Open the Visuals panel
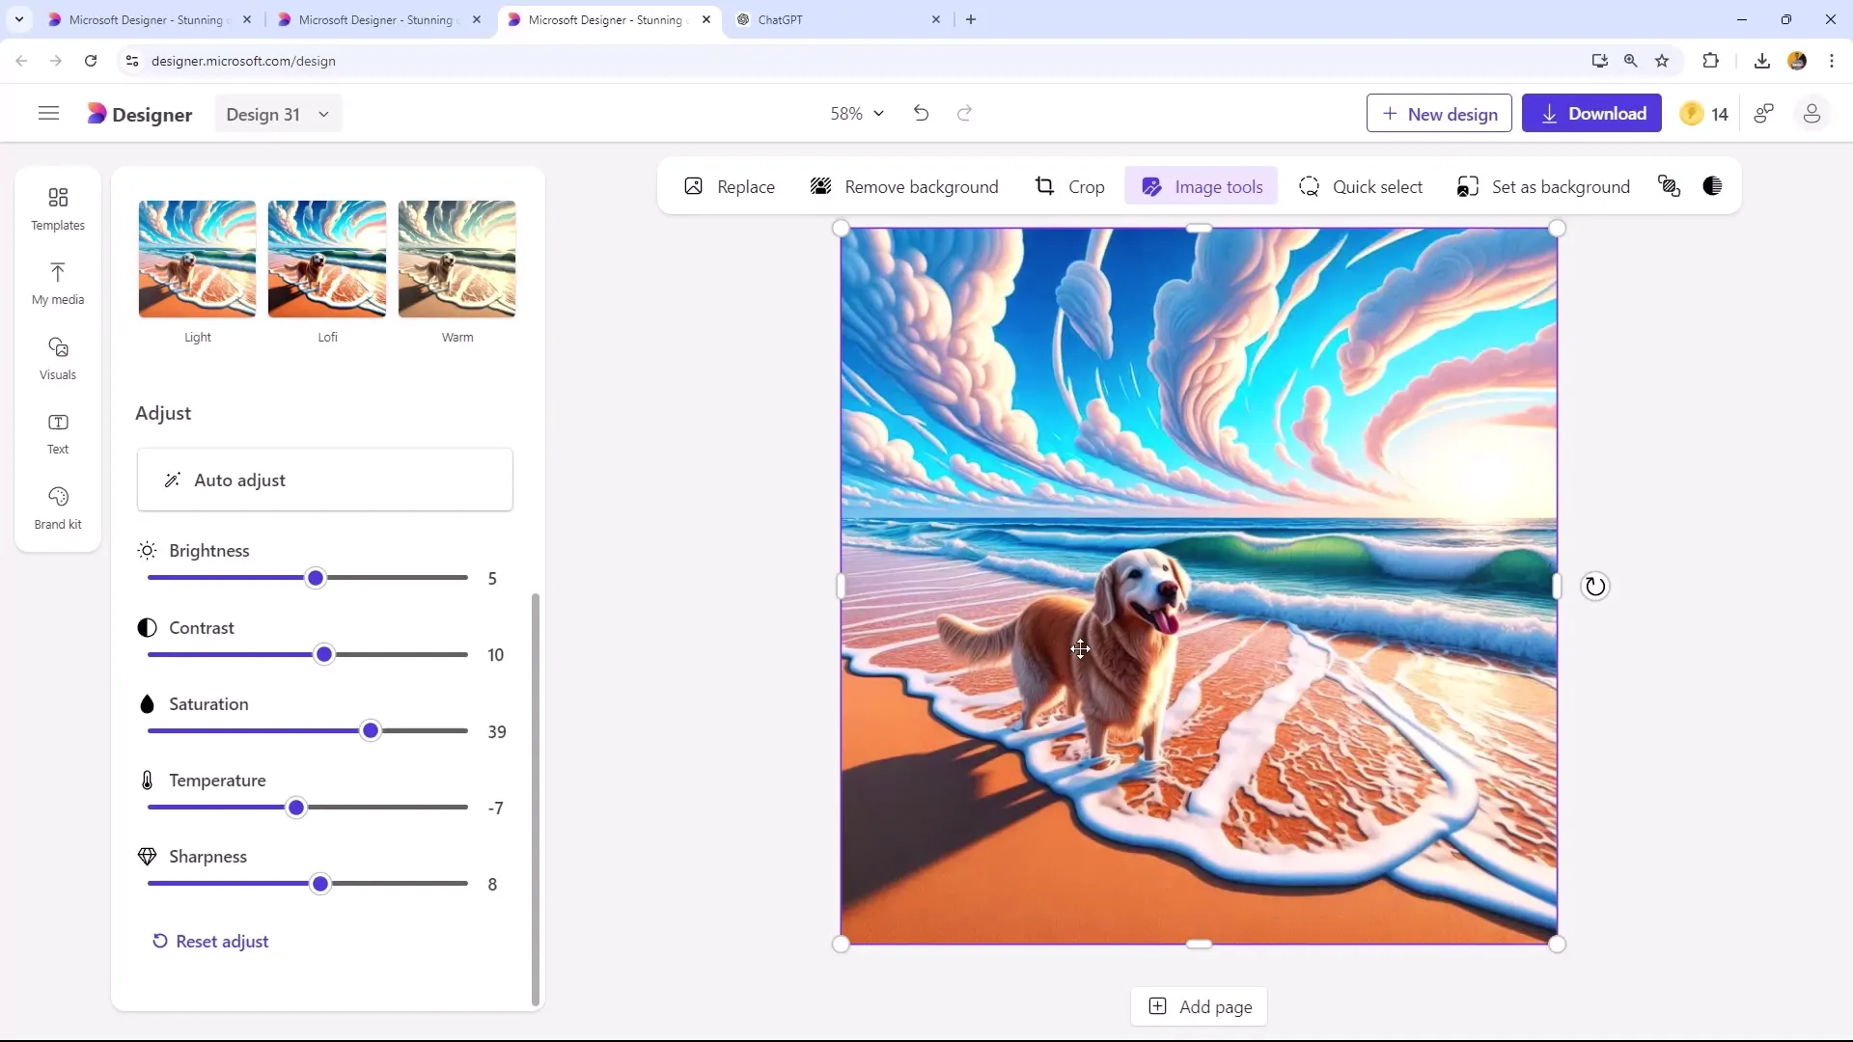1853x1042 pixels. [x=57, y=358]
